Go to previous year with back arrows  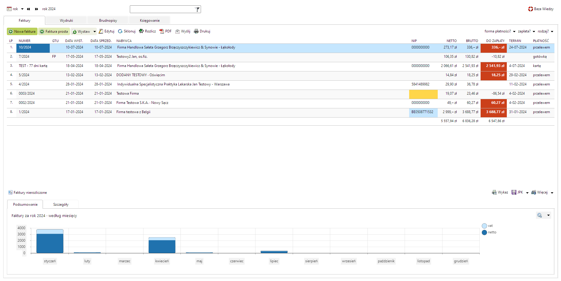(28, 9)
